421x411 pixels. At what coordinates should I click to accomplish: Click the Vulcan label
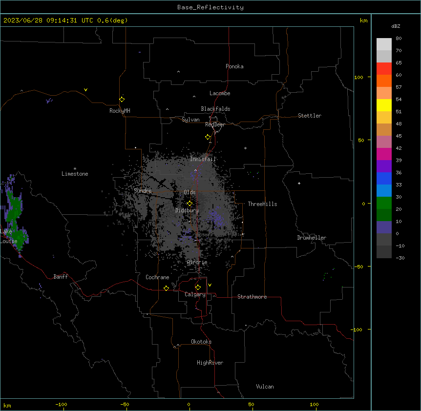(x=265, y=387)
